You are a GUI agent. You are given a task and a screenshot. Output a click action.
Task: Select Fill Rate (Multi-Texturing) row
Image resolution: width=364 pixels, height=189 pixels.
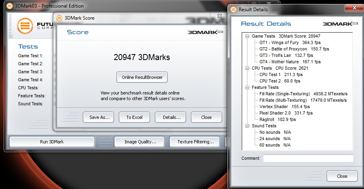[303, 100]
